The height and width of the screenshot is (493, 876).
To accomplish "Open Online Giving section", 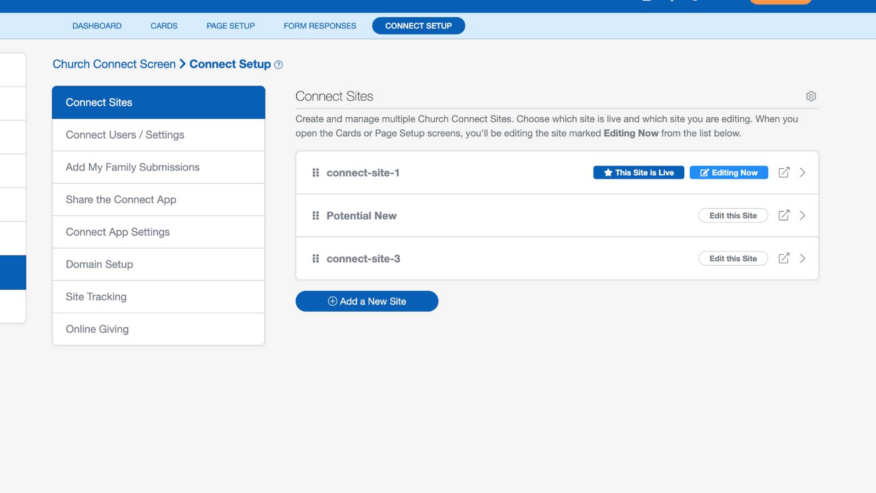I will pos(159,329).
